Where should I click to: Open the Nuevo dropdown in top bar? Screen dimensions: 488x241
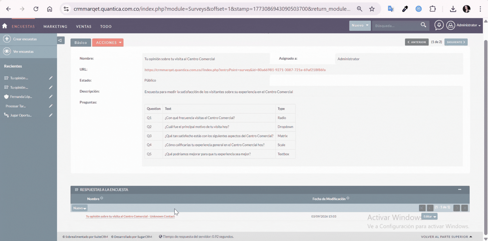point(360,25)
